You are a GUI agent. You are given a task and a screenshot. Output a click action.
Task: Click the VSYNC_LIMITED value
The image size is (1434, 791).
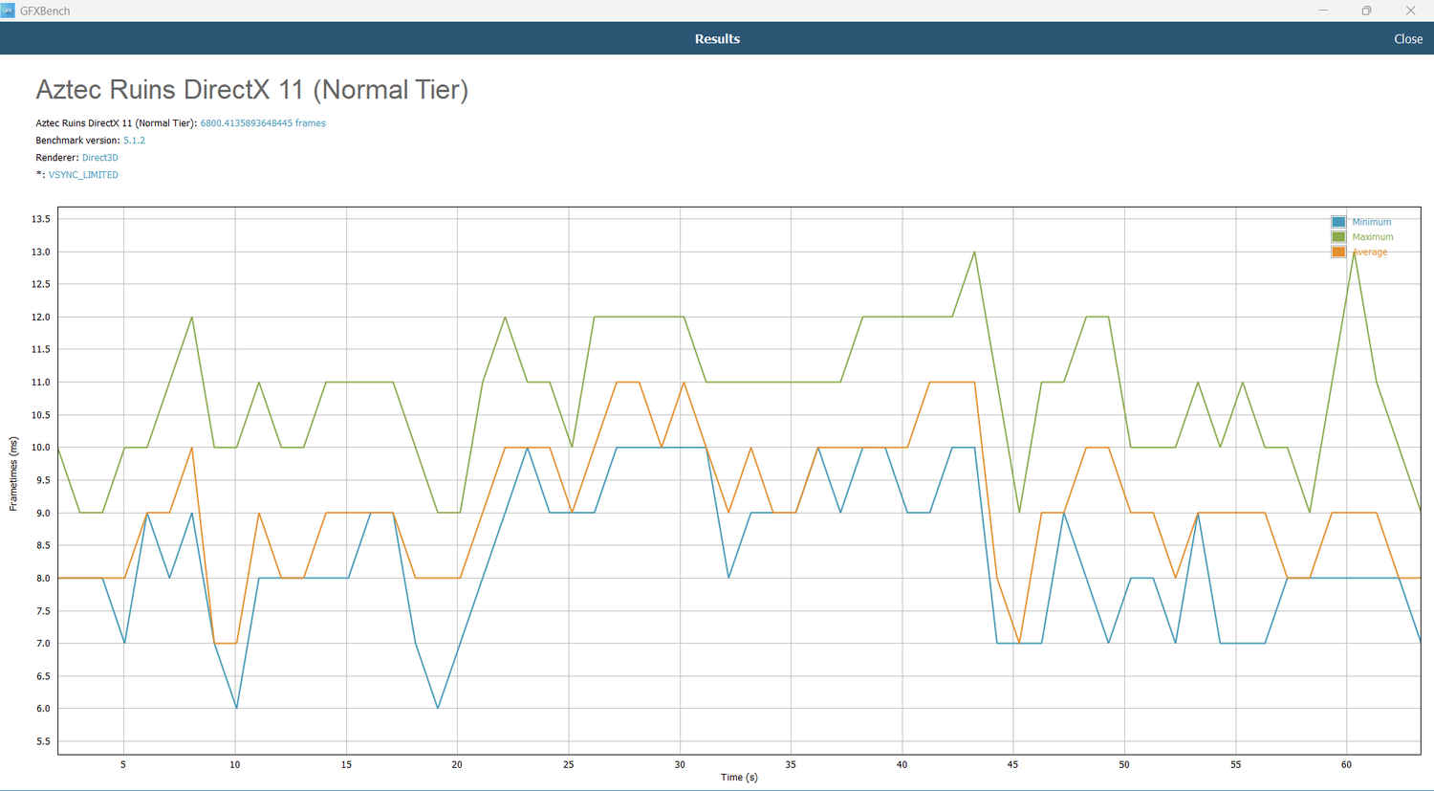point(83,175)
